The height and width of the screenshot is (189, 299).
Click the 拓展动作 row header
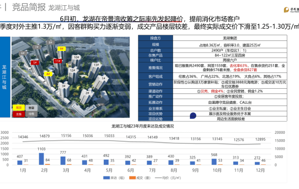(x=155, y=102)
